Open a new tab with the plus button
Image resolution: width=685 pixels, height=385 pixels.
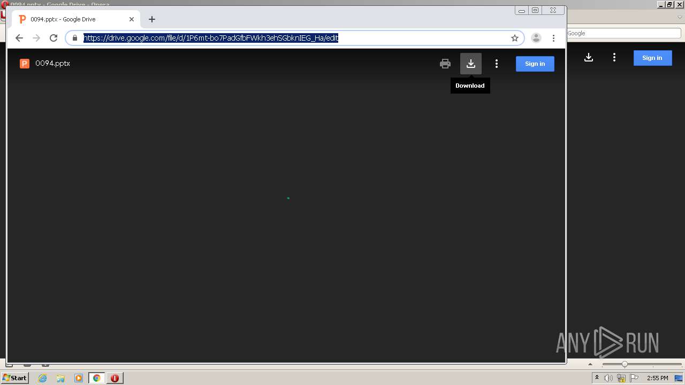152,19
